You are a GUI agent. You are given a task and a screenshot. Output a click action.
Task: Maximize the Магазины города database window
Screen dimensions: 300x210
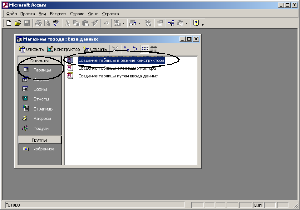tap(189, 39)
